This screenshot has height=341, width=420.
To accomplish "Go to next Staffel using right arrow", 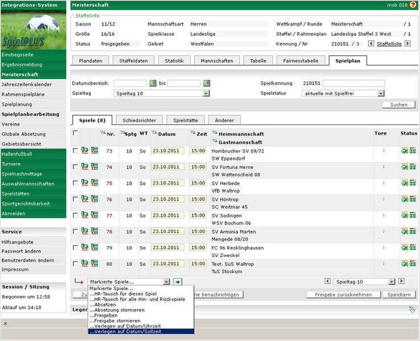I will (407, 44).
